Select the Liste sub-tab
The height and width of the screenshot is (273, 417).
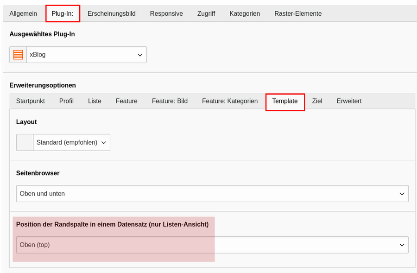95,101
